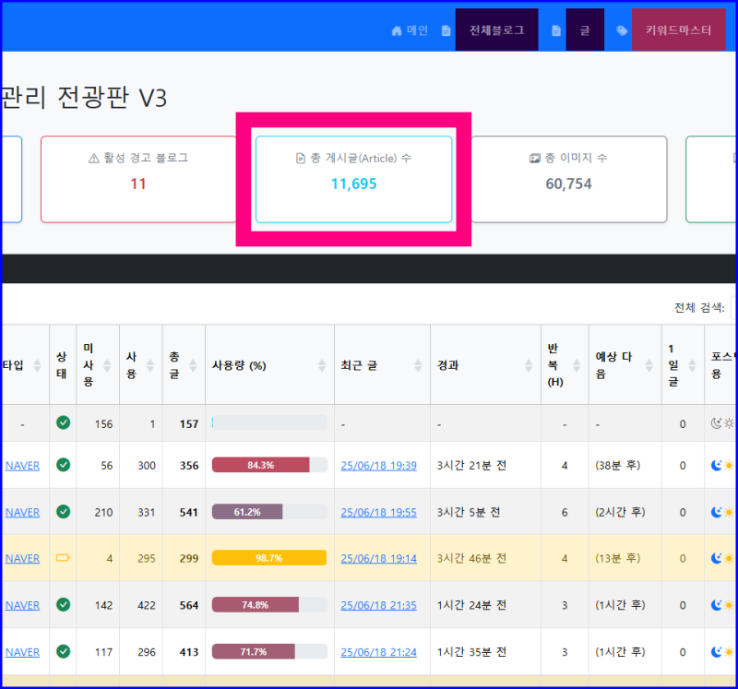Viewport: 738px width, 689px height.
Task: Click moon-sun posting icon in 3시간 46분 전 row
Action: [x=722, y=559]
